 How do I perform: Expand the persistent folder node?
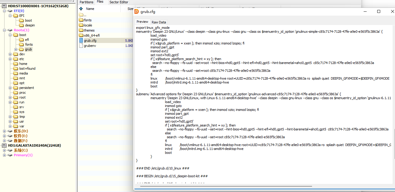pos(10,88)
